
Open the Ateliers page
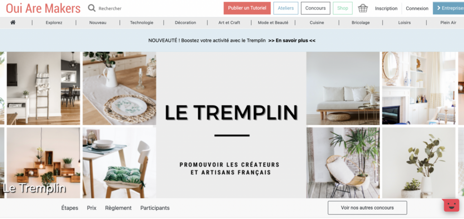pos(285,8)
